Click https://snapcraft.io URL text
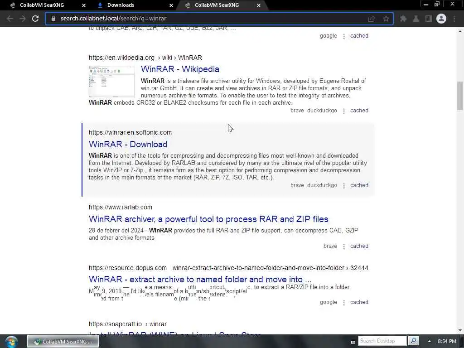Image resolution: width=464 pixels, height=348 pixels. (115, 324)
